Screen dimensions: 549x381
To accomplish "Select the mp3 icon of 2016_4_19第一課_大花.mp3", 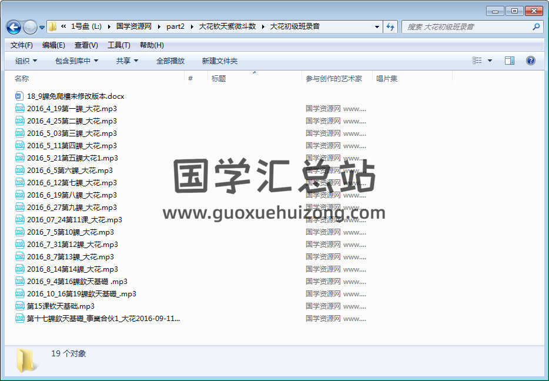I will click(x=19, y=108).
